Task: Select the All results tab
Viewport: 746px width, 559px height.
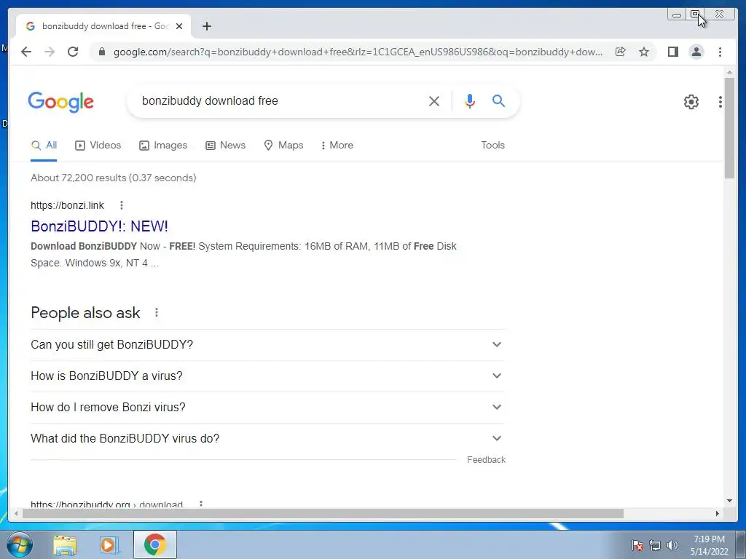Action: (44, 146)
